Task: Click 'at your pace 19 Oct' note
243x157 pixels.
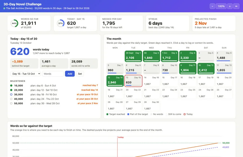Action: pos(87,94)
